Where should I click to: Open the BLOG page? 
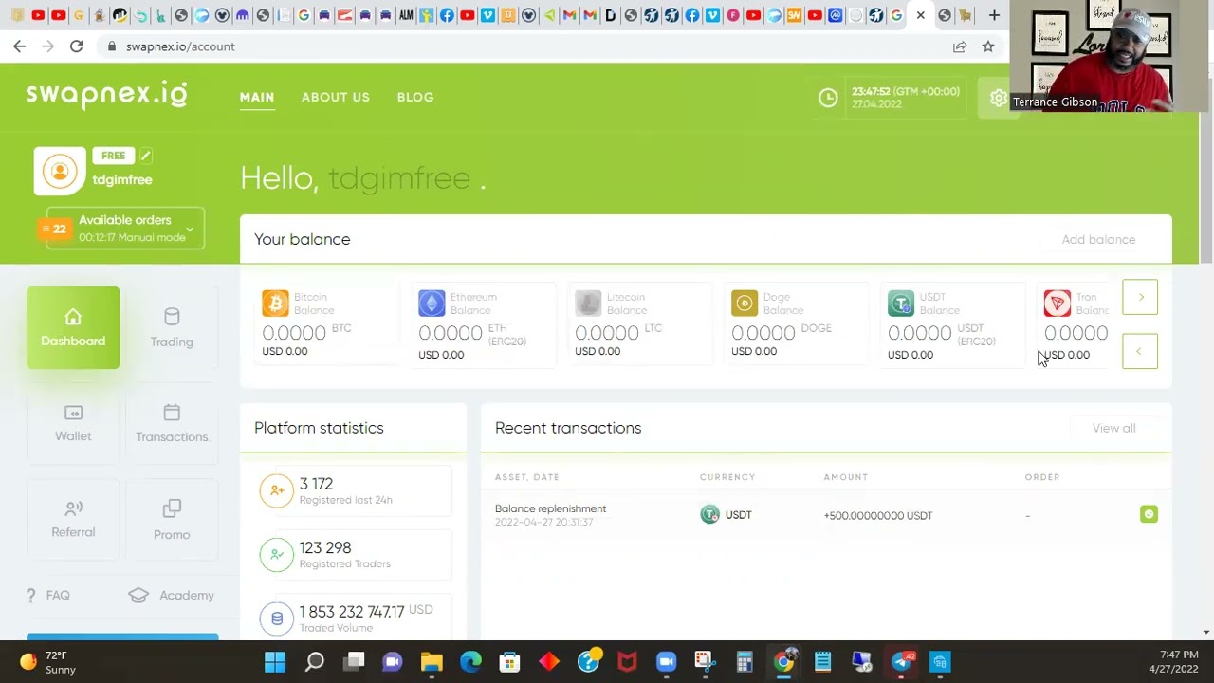click(x=415, y=97)
